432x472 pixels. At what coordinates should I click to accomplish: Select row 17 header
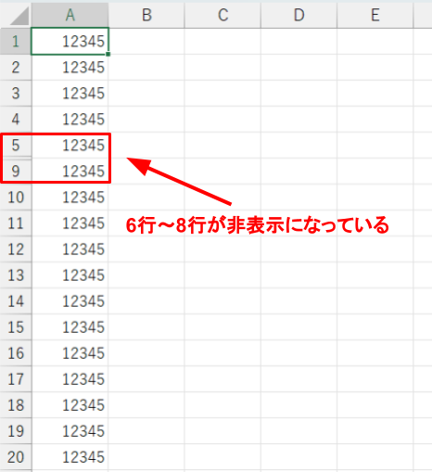(x=16, y=379)
